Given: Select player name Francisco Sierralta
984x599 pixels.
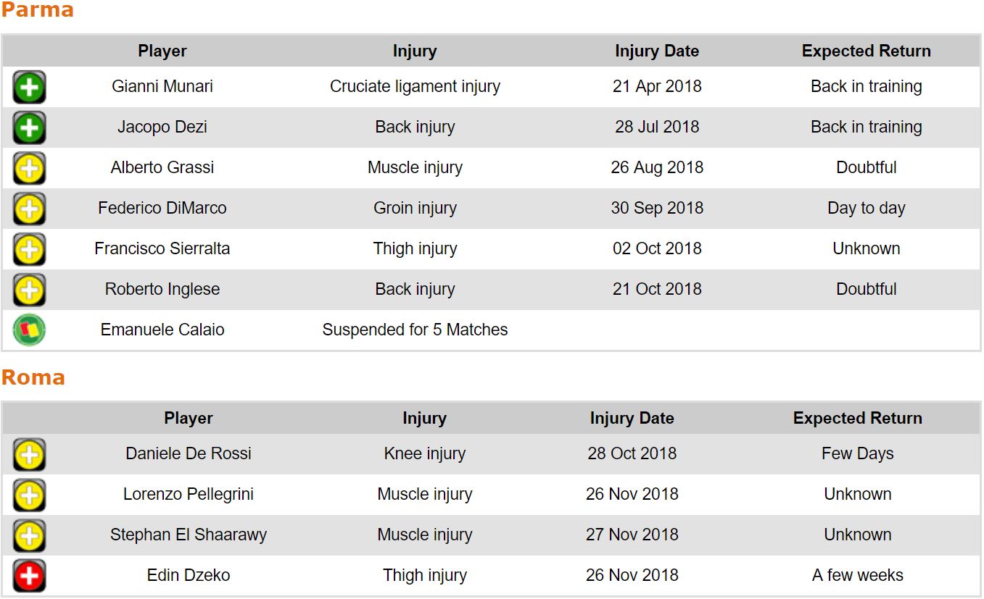Looking at the screenshot, I should point(162,249).
